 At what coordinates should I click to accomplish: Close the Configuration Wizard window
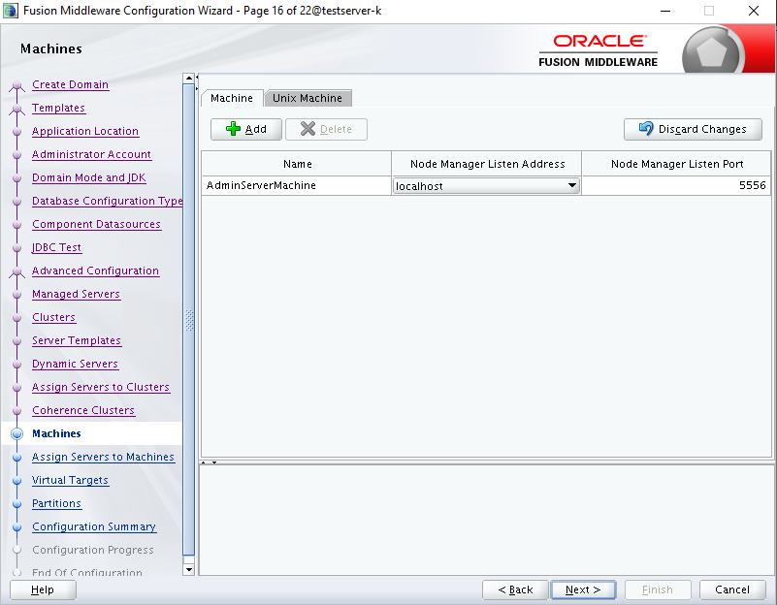753,11
